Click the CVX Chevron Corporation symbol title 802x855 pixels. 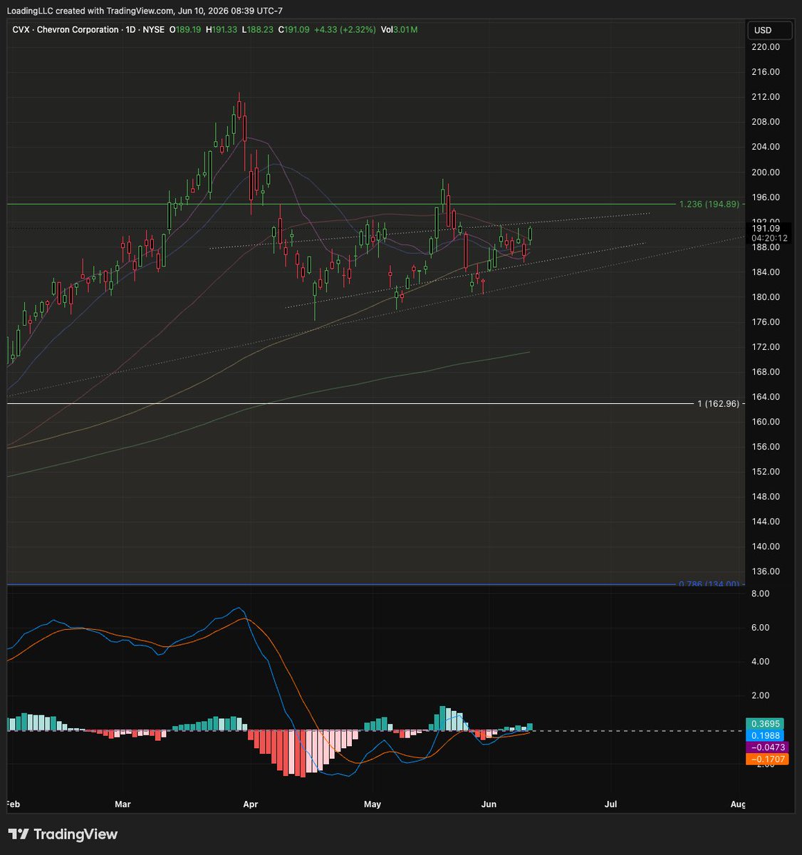pos(66,30)
